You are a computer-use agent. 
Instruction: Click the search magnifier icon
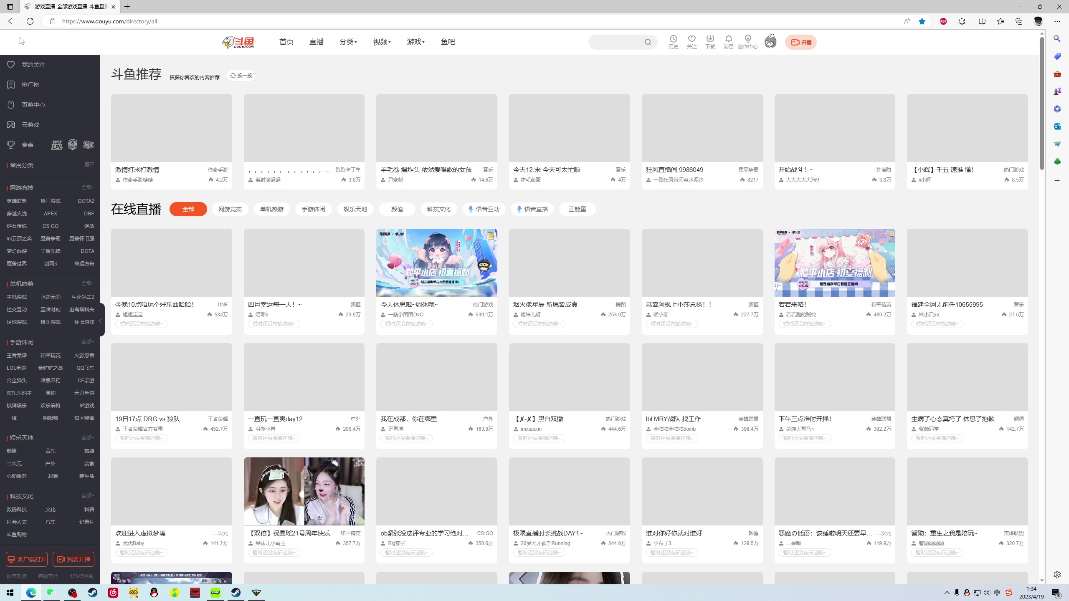click(x=647, y=42)
